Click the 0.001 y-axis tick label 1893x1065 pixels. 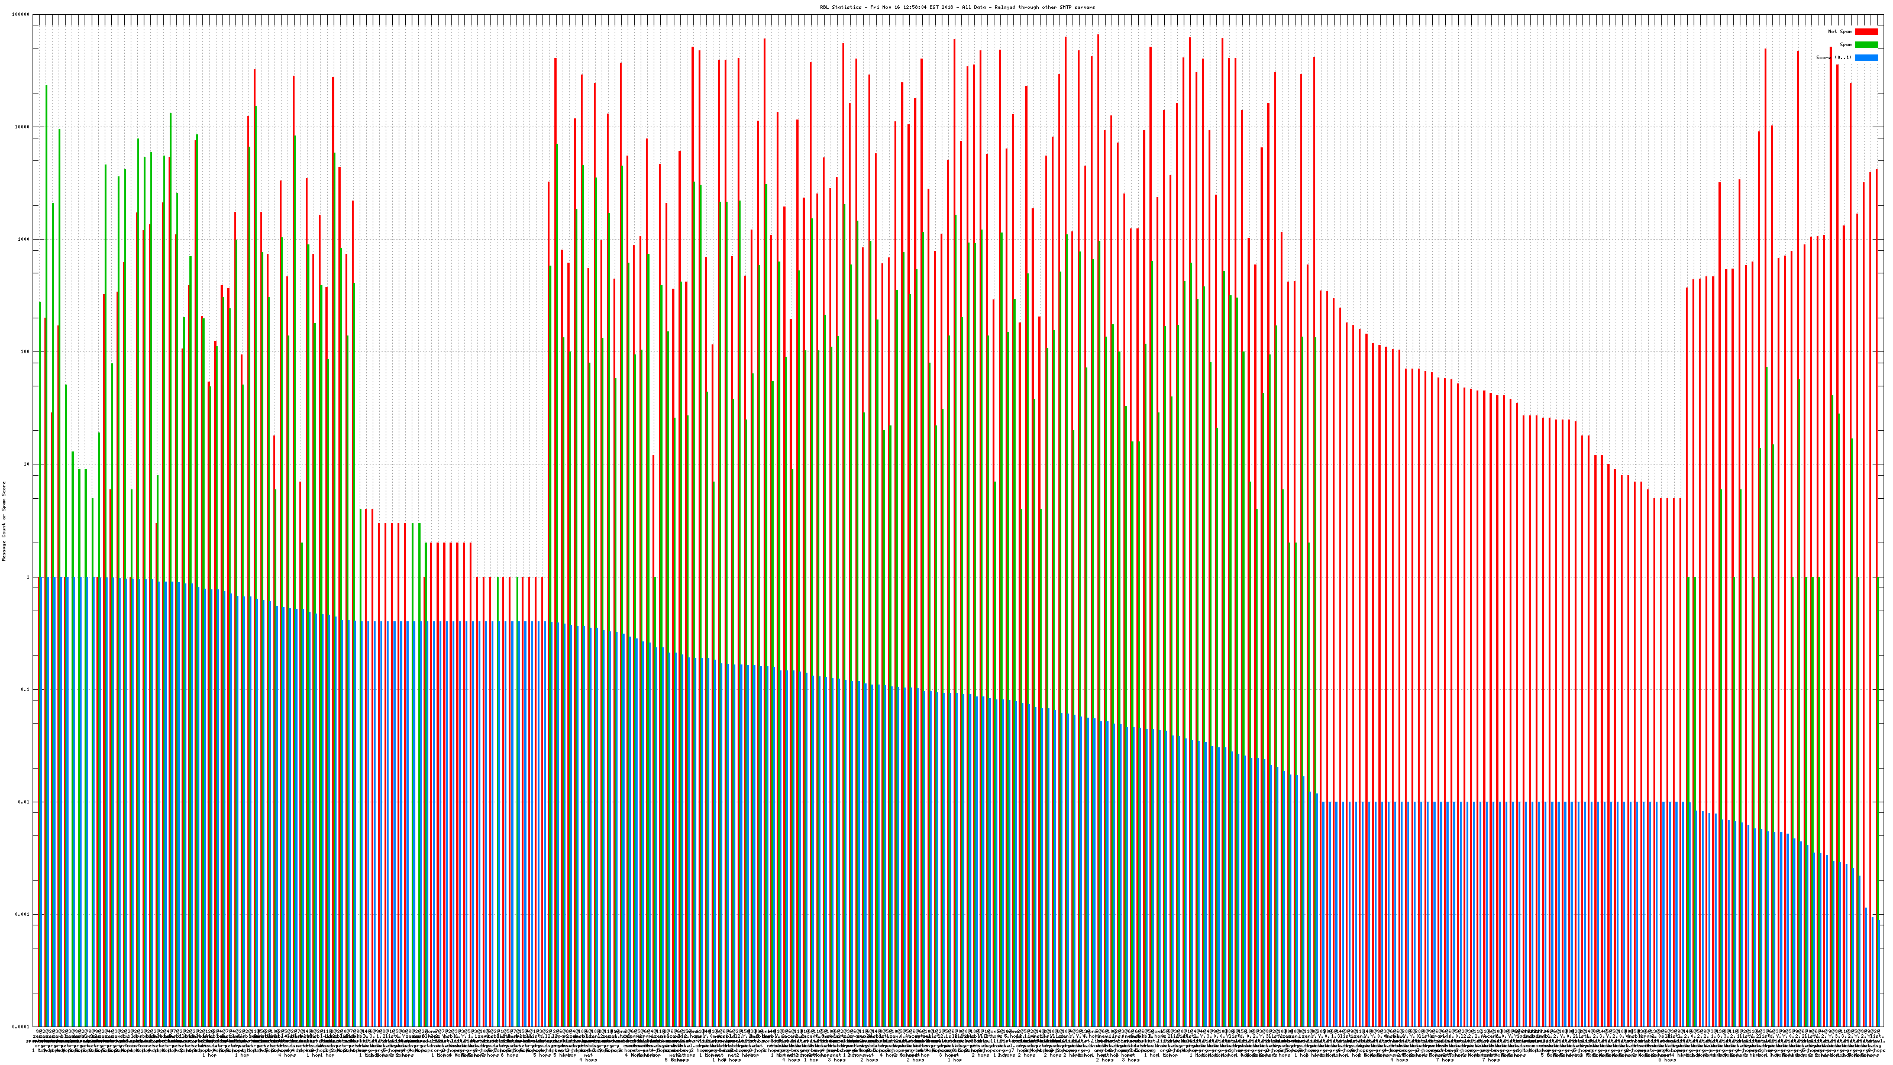tap(23, 914)
